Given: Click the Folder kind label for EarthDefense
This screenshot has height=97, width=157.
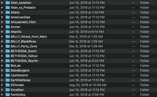Looking at the screenshot, I should click(144, 80).
